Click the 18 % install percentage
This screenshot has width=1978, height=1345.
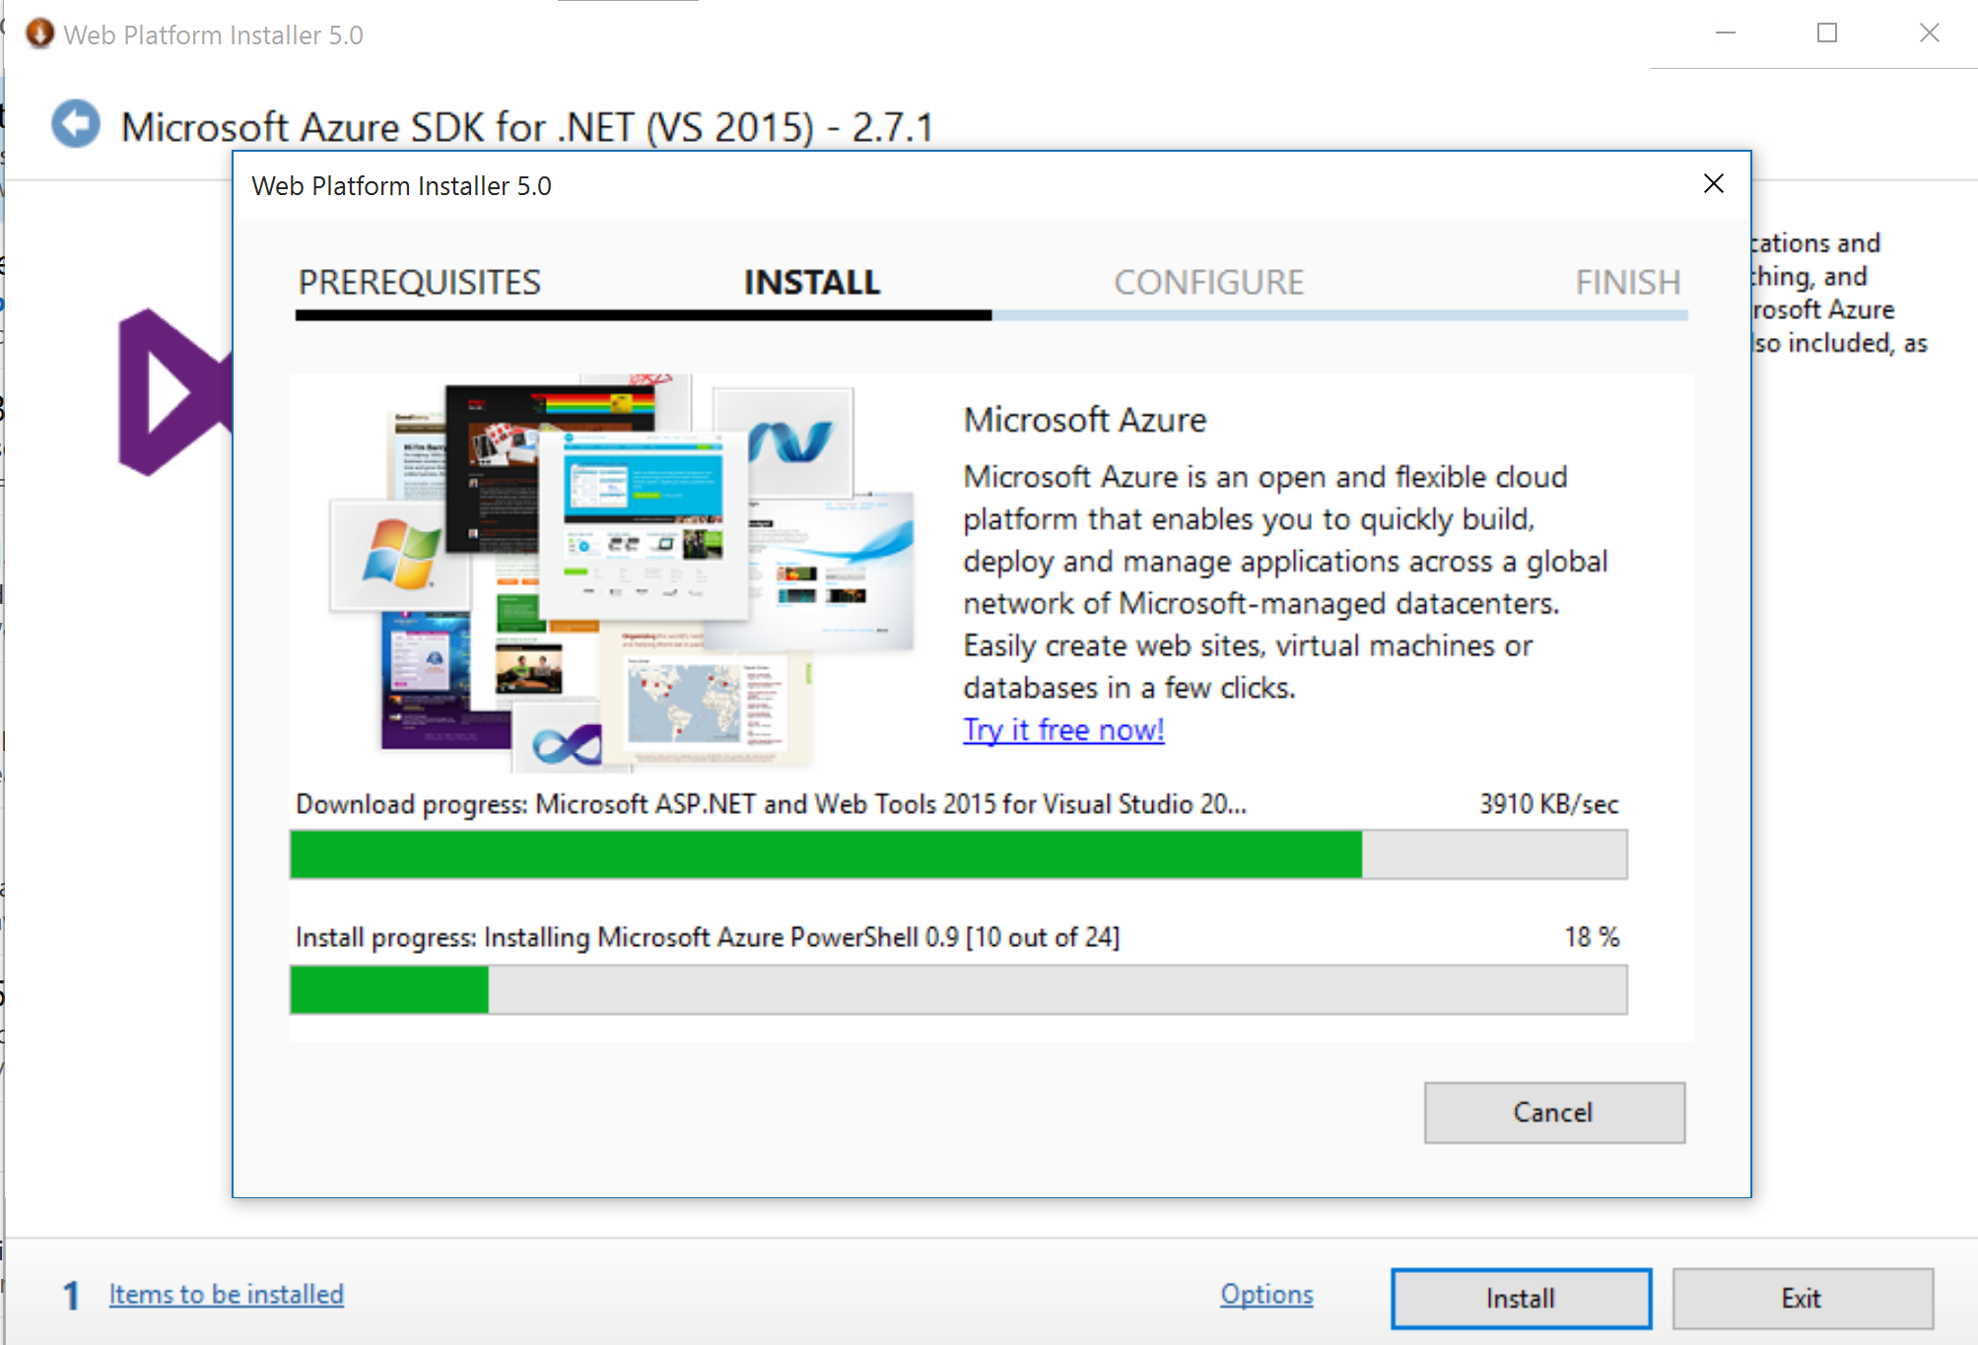tap(1592, 936)
